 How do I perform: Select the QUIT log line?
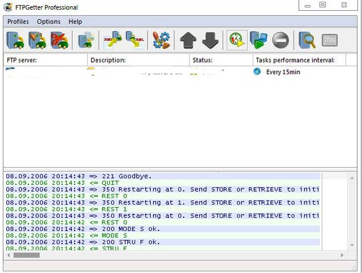click(163, 183)
